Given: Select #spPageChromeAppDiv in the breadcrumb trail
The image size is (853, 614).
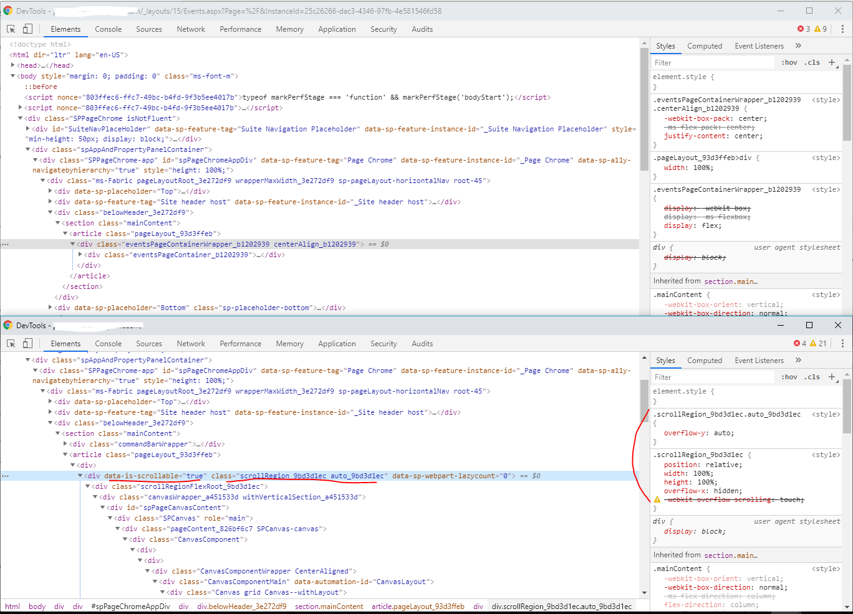Looking at the screenshot, I should (x=130, y=606).
